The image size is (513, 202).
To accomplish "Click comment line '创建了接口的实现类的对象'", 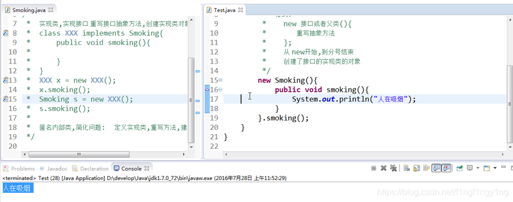I will pyautogui.click(x=322, y=61).
